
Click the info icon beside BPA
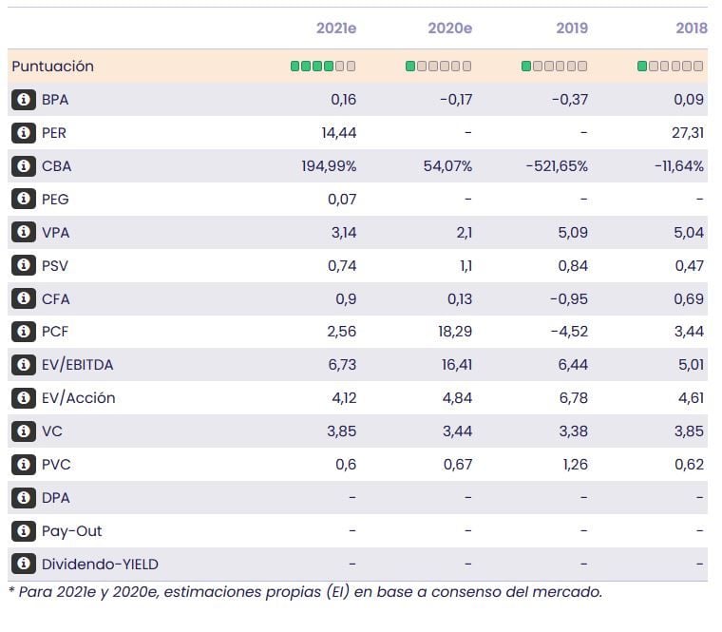click(x=23, y=100)
